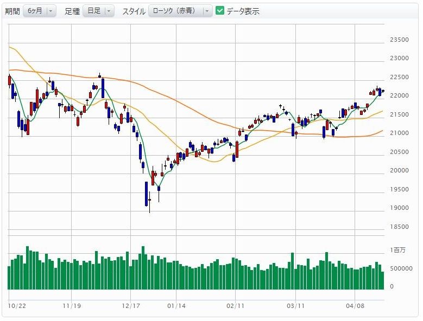Click the 23500 price axis label

[x=399, y=40]
